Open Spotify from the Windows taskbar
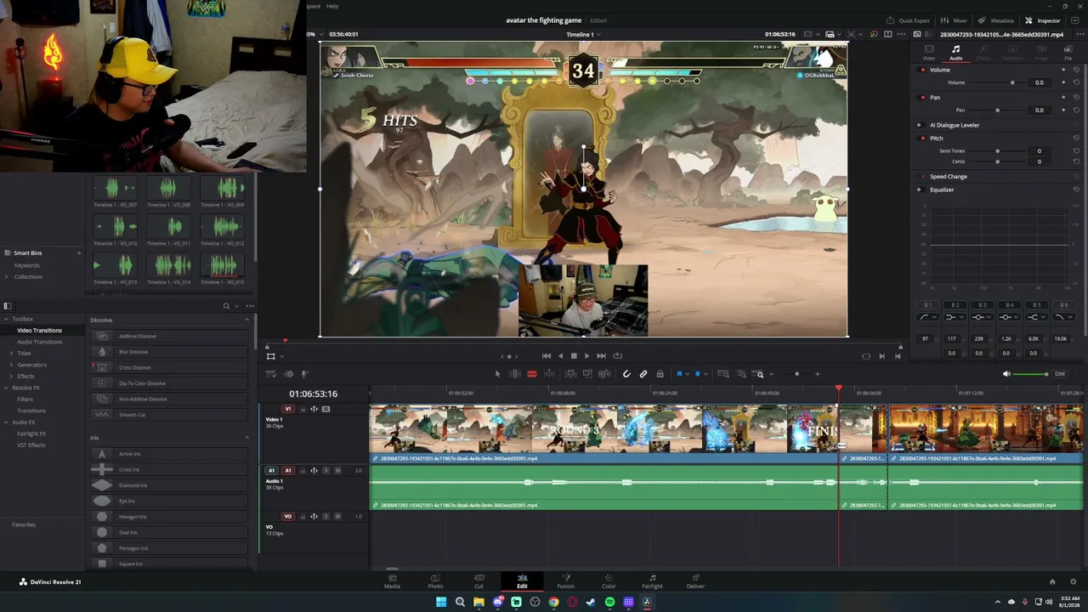The width and height of the screenshot is (1088, 612). pos(609,602)
